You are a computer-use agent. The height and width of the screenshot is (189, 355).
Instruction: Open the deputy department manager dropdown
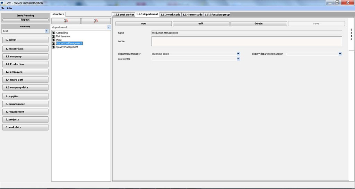click(x=340, y=54)
